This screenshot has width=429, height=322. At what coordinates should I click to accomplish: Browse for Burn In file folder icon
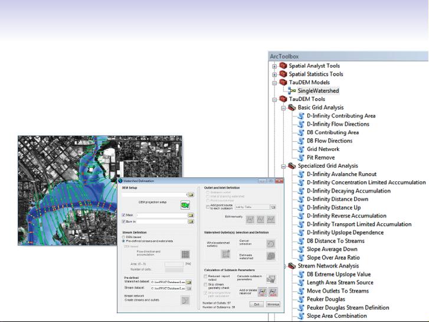tap(191, 221)
